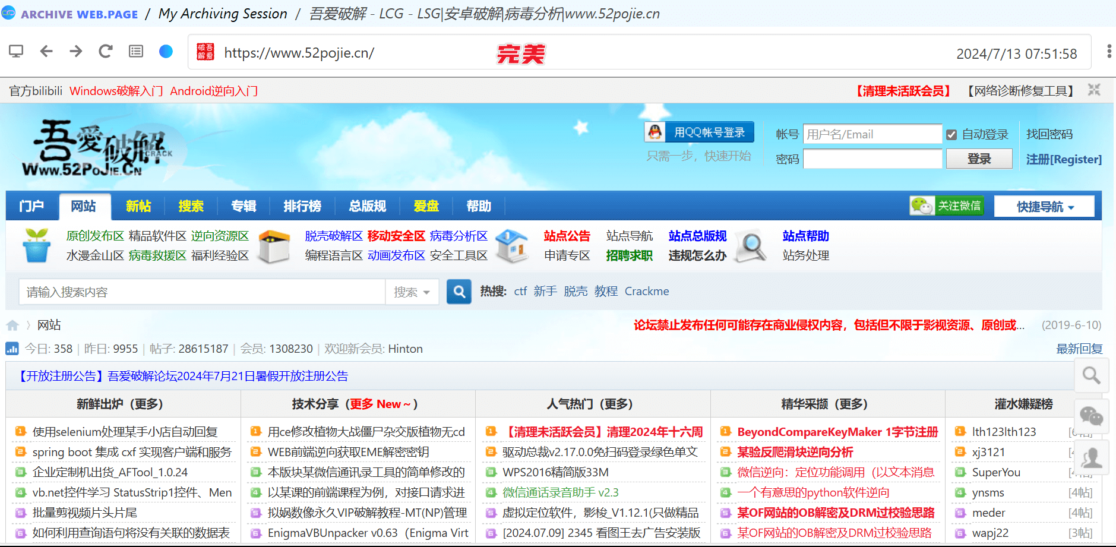Click the floating user profile sidebar icon
Screen dimensions: 1116x547
1091,457
